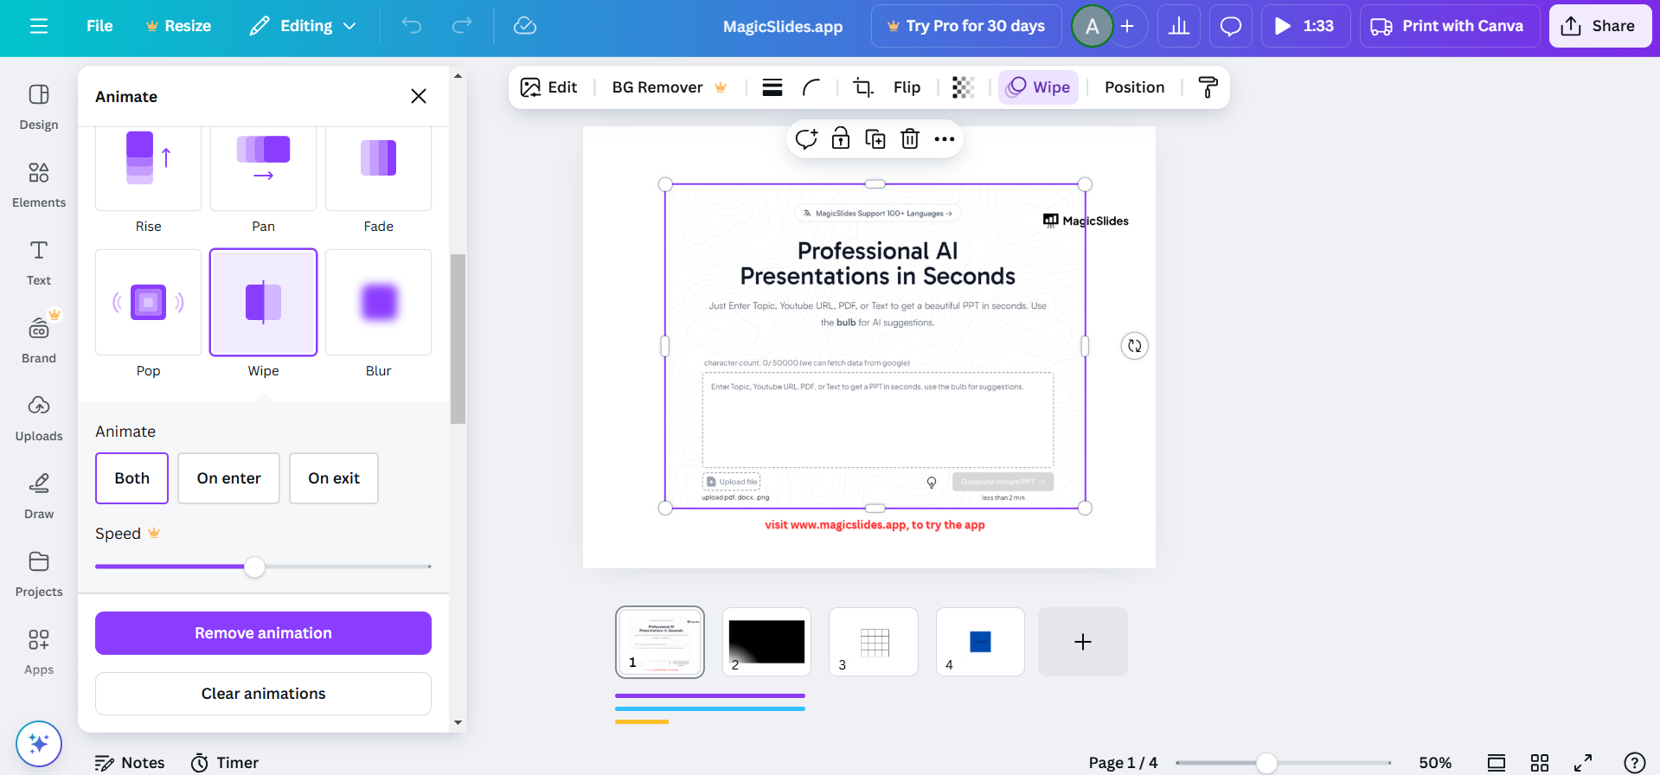Viewport: 1660px width, 775px height.
Task: Open the hamburger main menu
Action: (39, 26)
